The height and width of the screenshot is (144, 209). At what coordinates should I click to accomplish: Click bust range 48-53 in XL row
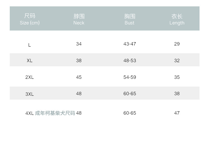point(130,60)
